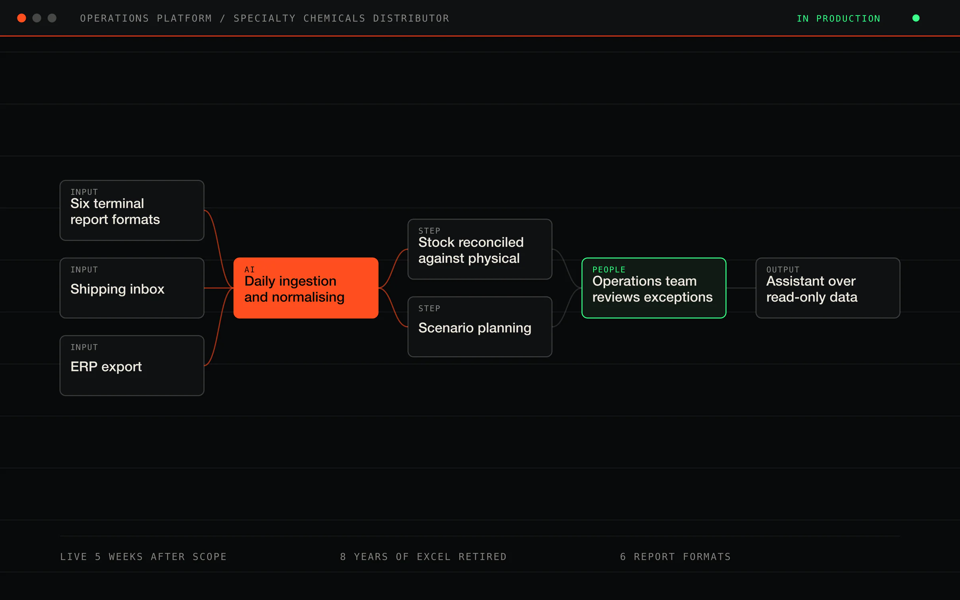Click the green production status dot
The image size is (960, 600).
(916, 18)
